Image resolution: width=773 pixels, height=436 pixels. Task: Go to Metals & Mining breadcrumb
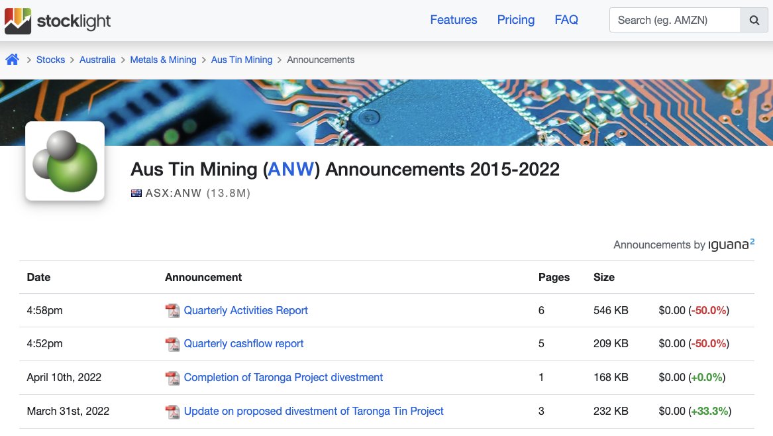(163, 60)
